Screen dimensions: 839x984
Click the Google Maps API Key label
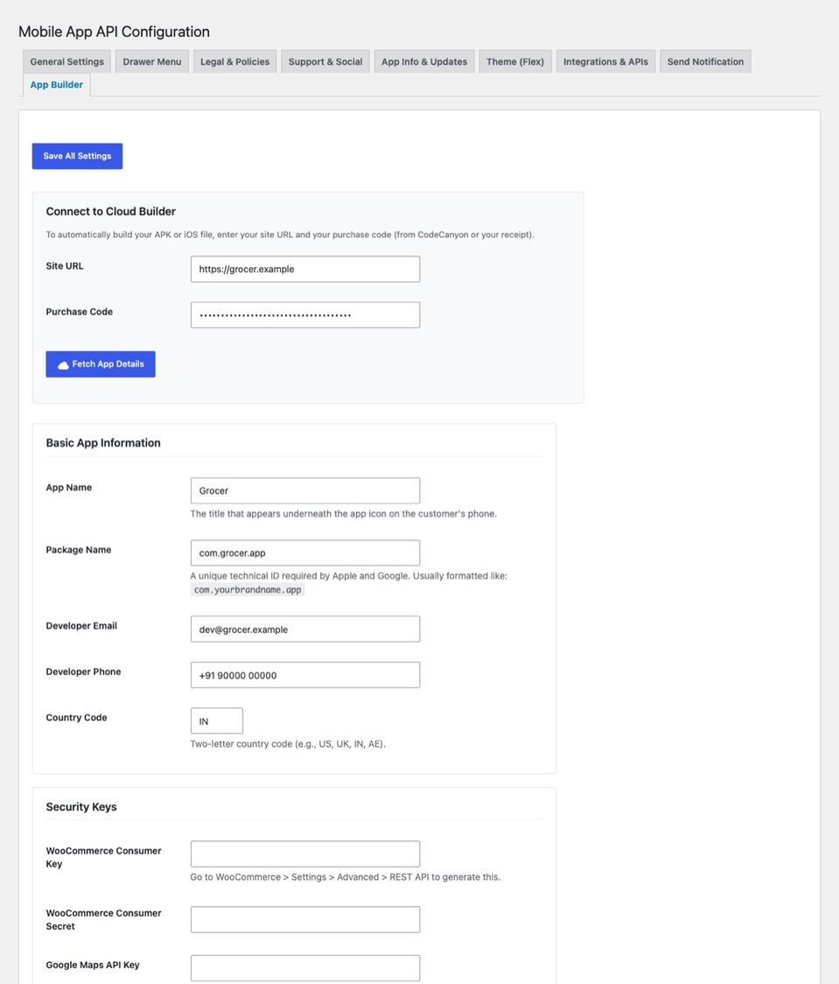[93, 965]
